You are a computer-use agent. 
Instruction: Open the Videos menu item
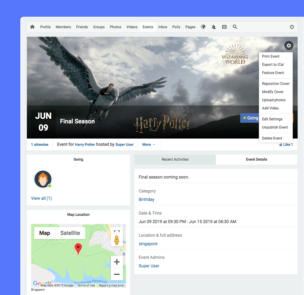pos(132,27)
